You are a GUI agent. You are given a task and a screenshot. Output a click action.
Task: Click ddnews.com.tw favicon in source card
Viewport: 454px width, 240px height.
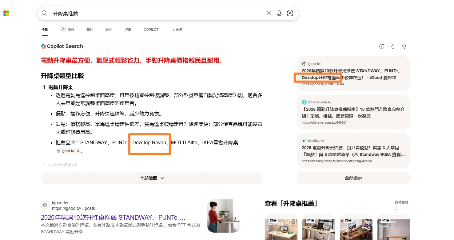point(304,102)
